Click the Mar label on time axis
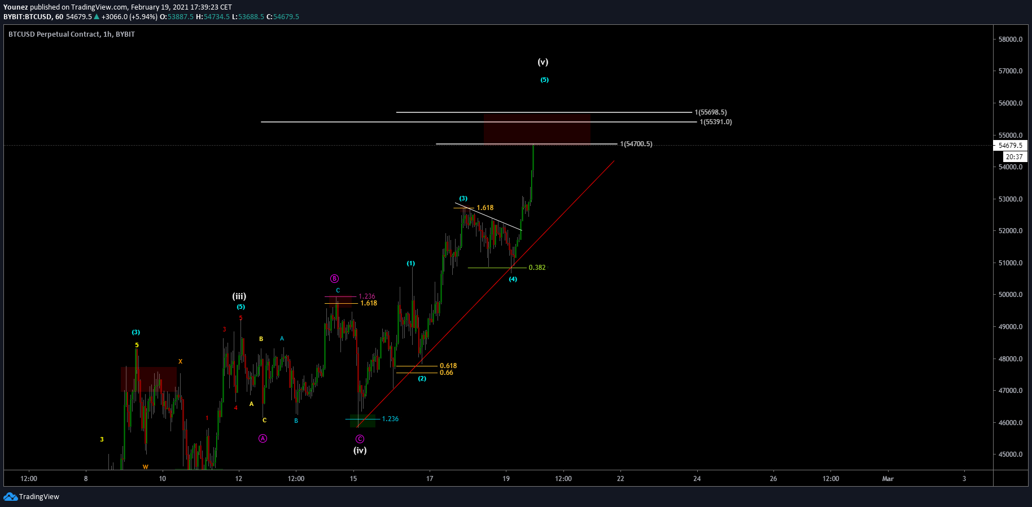This screenshot has width=1032, height=507. pos(888,479)
